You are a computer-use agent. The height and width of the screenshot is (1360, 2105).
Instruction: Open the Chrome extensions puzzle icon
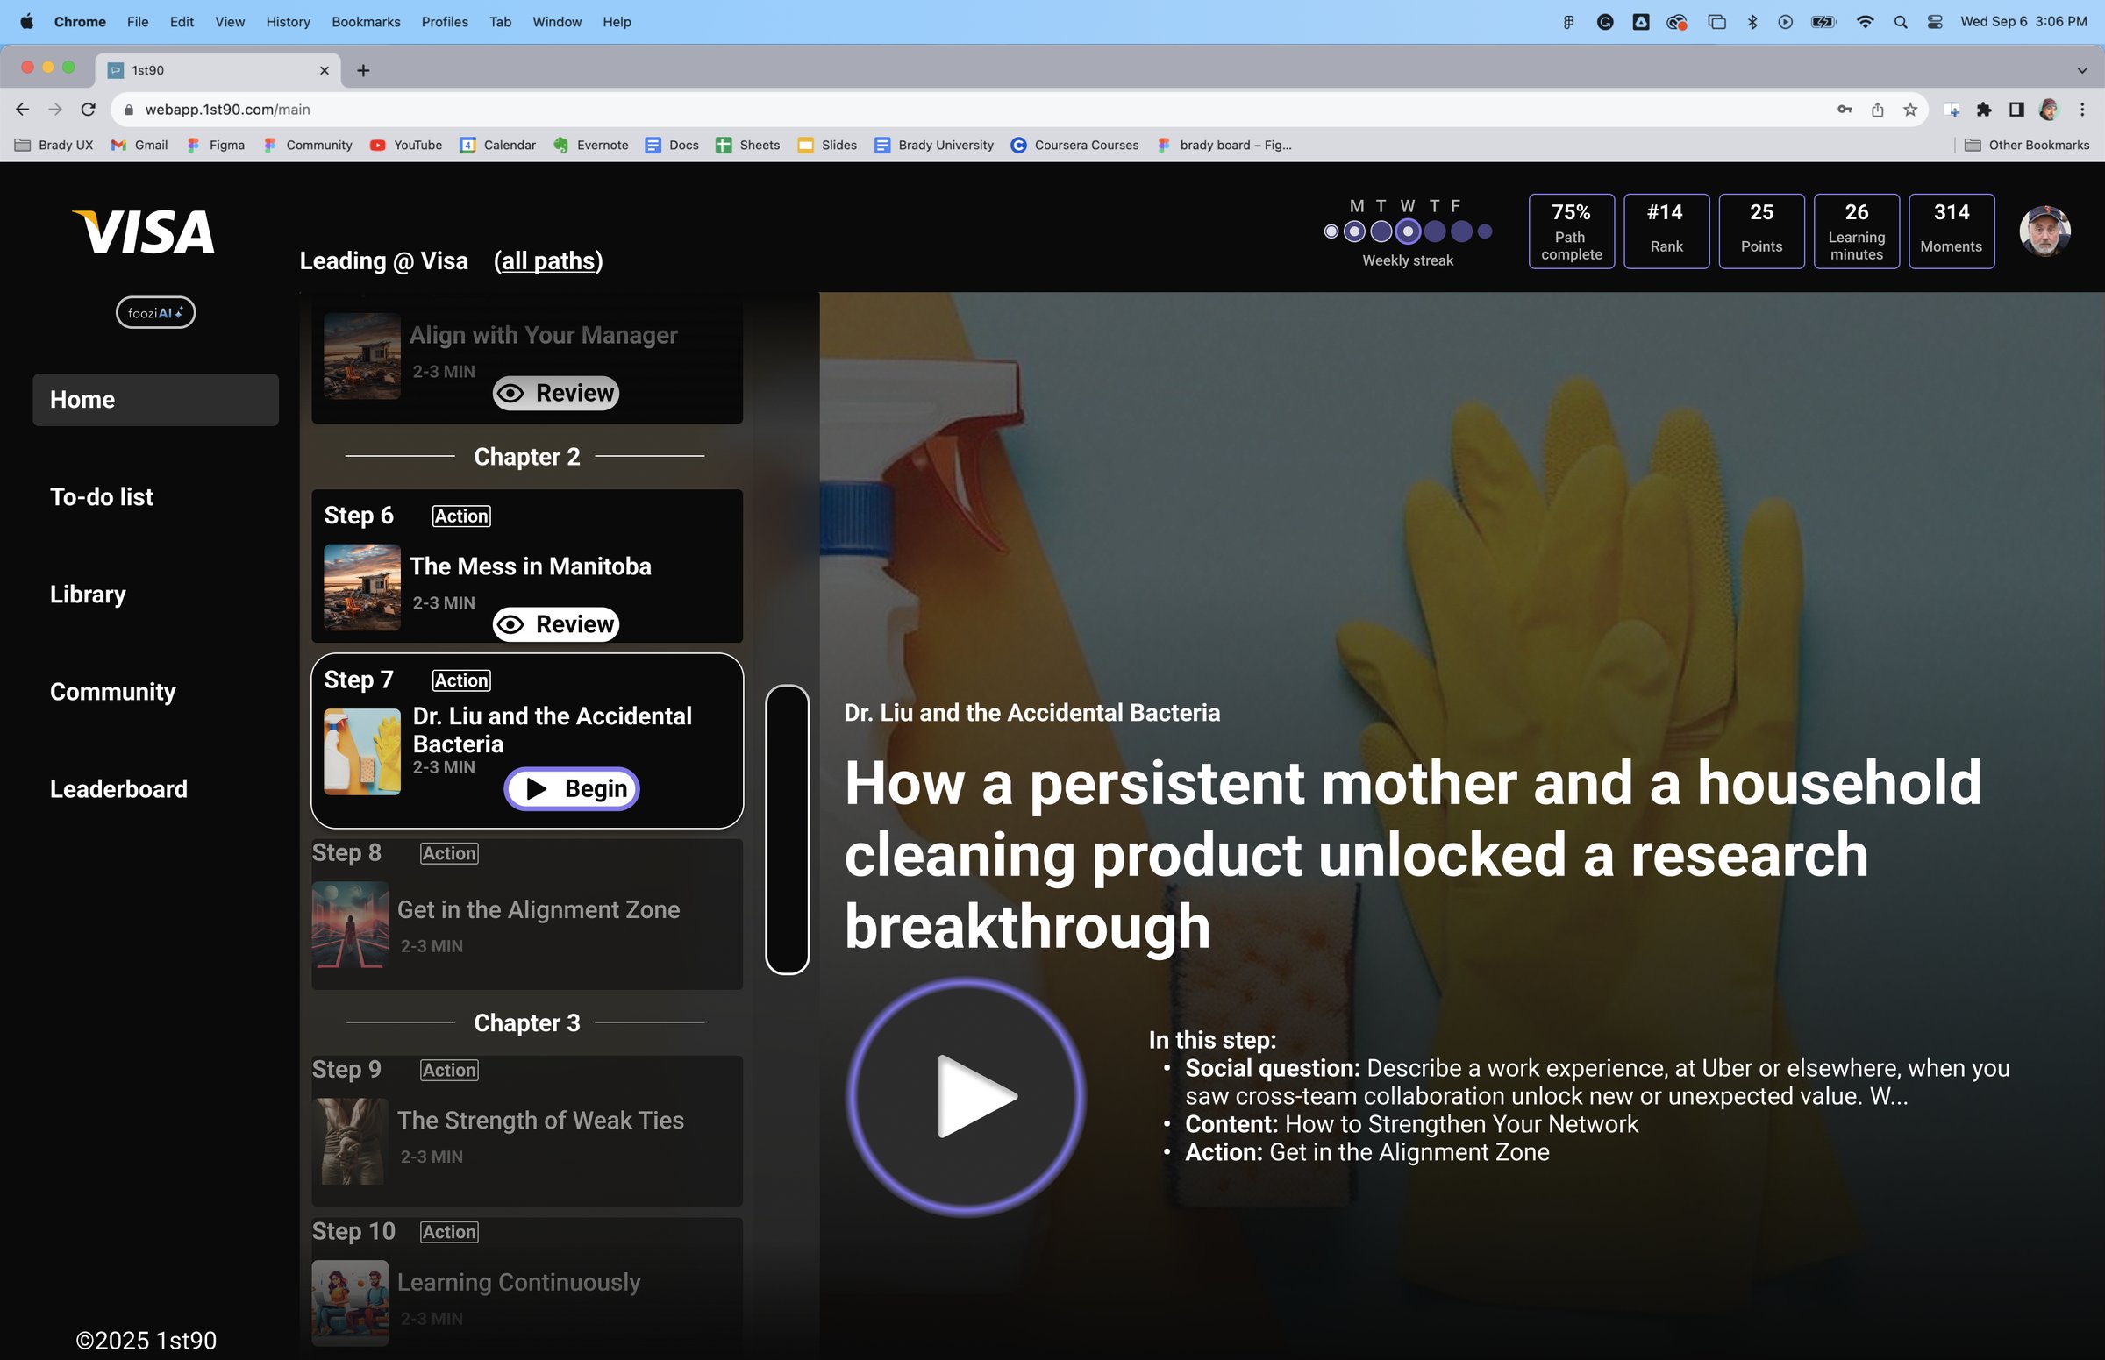(1984, 110)
